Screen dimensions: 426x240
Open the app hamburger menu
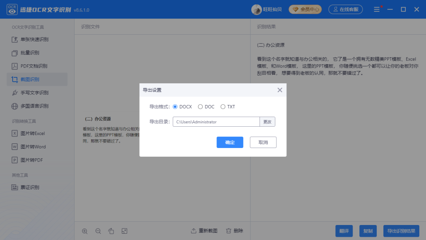pyautogui.click(x=376, y=9)
